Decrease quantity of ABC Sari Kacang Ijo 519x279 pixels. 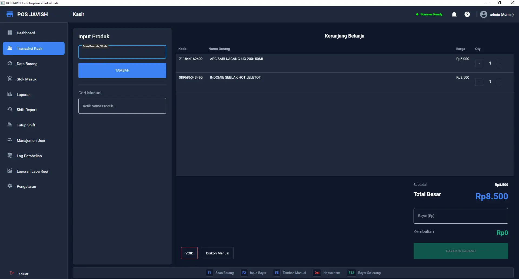pos(479,63)
